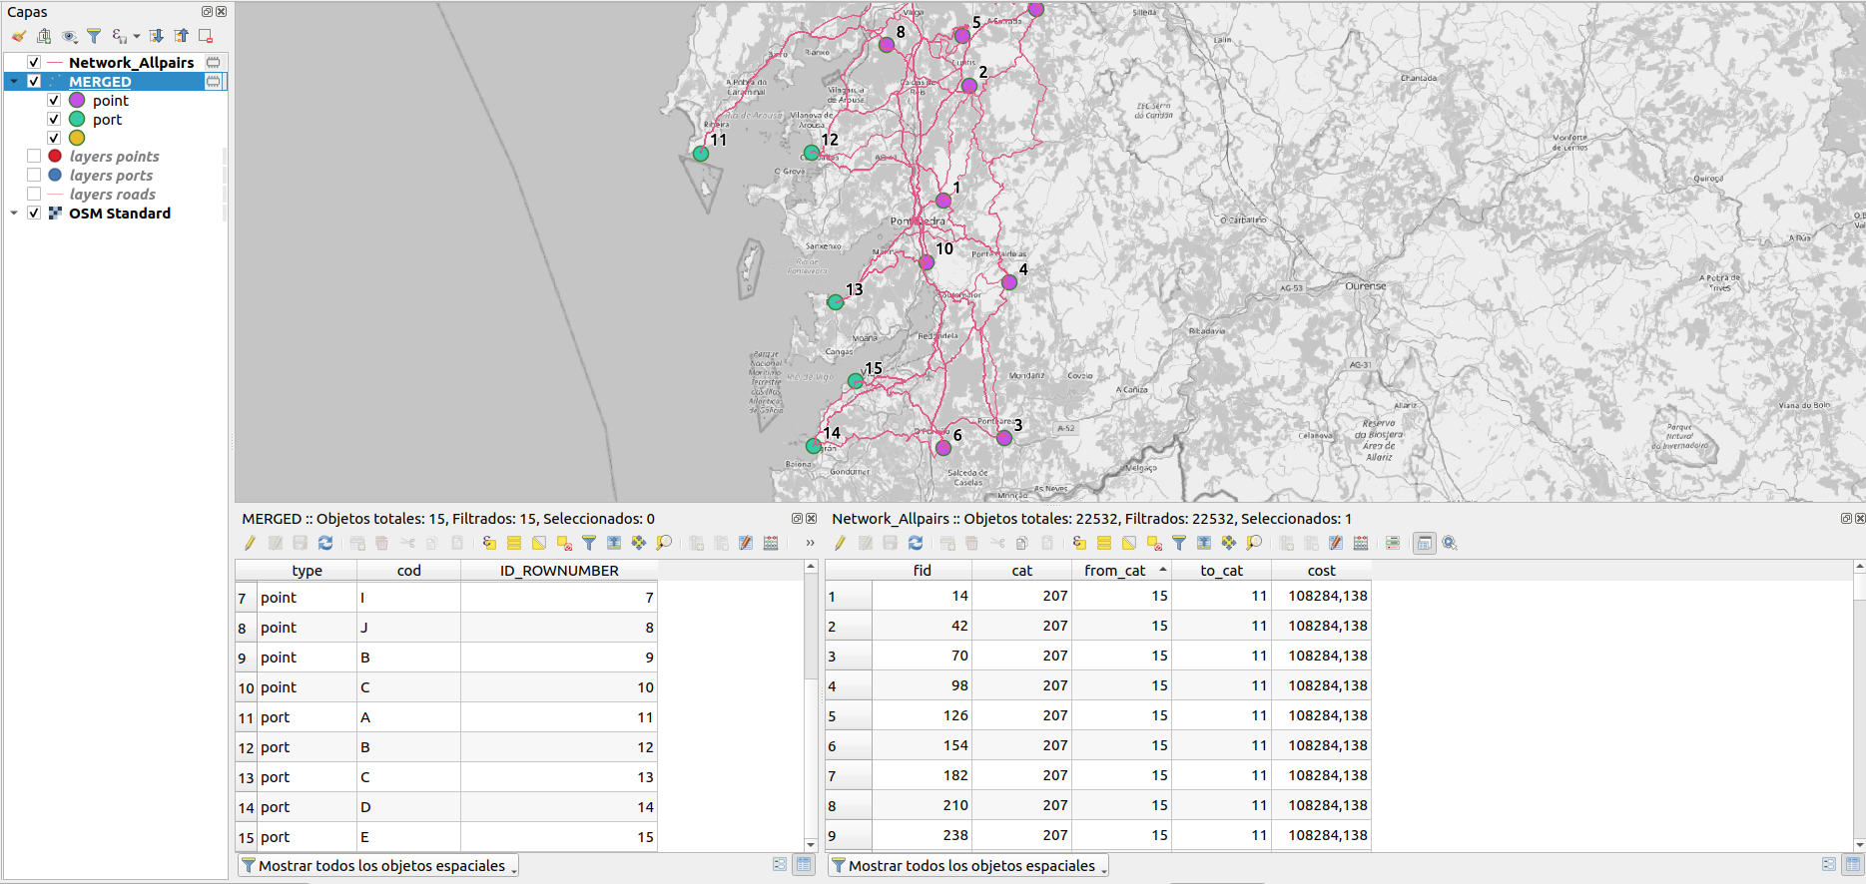Uncheck the port category checkbox
1866x884 pixels.
point(54,119)
